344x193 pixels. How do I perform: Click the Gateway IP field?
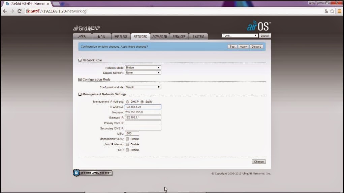143,117
